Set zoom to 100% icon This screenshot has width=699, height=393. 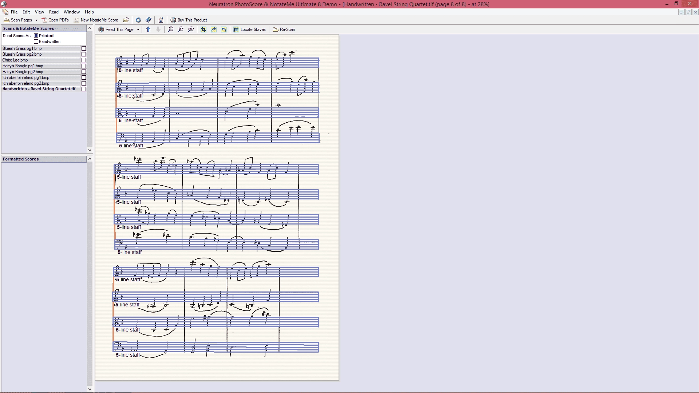coord(191,29)
